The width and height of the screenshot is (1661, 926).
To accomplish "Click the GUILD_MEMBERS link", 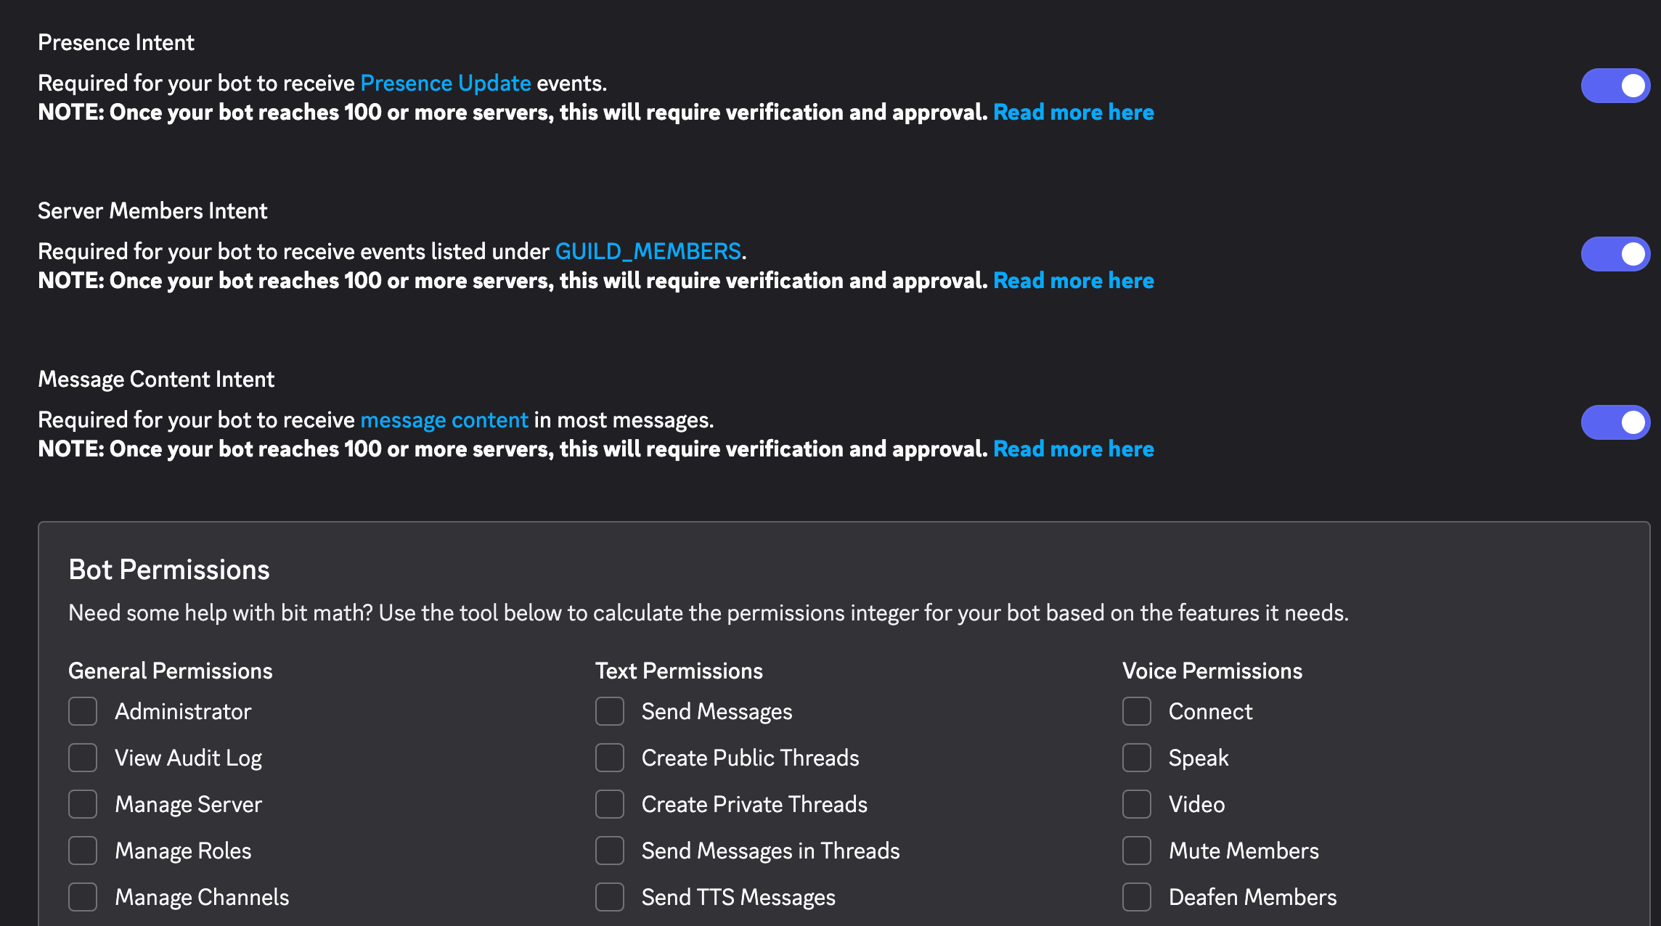I will (648, 252).
